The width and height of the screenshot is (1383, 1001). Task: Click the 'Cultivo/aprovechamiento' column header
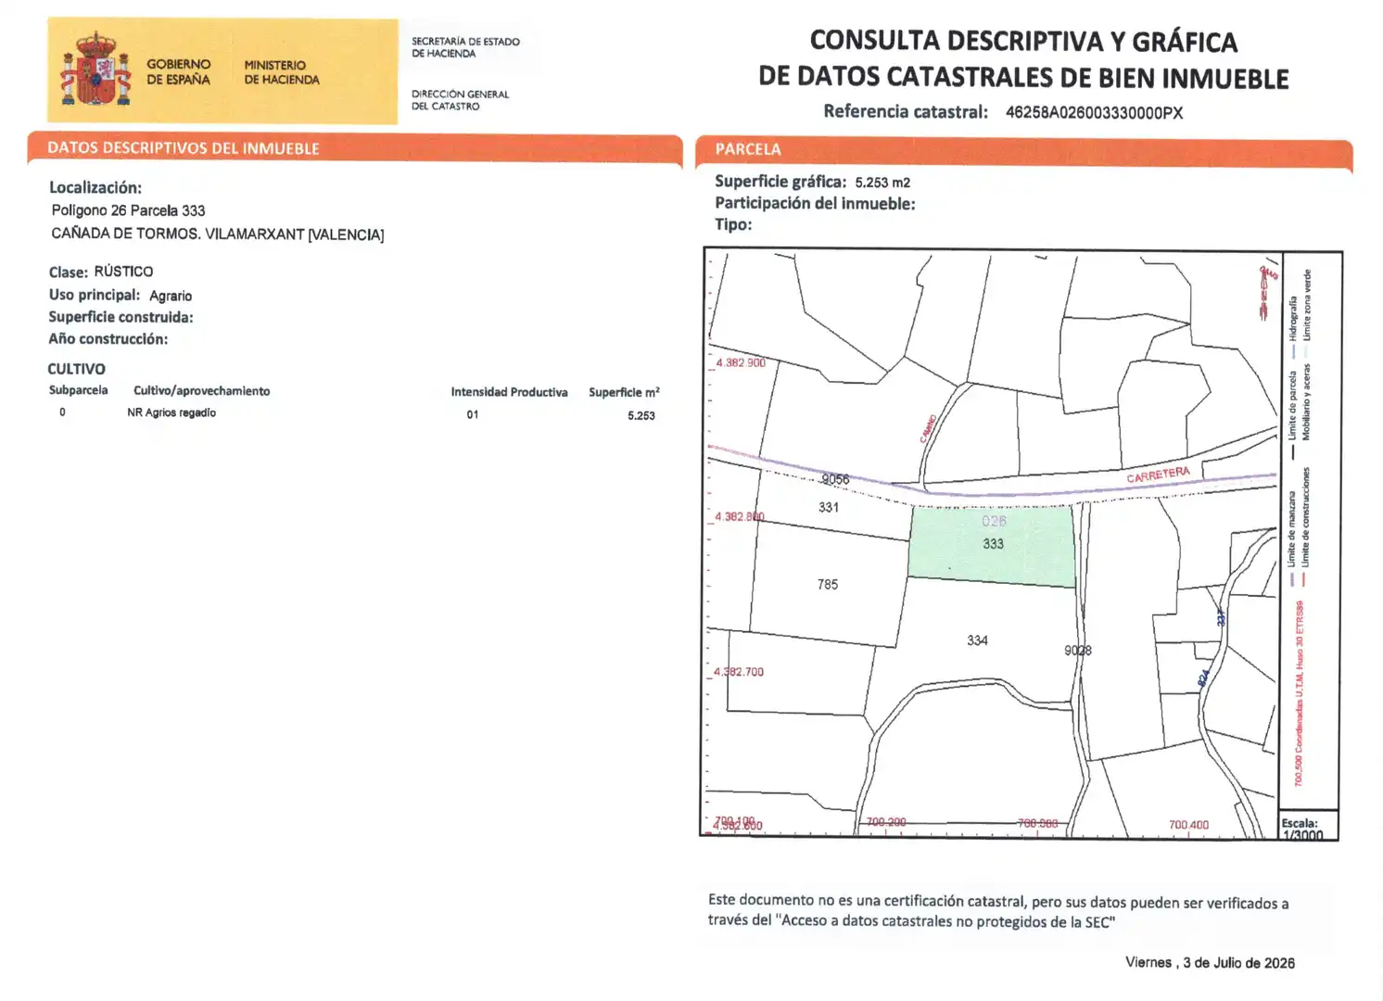click(x=201, y=391)
